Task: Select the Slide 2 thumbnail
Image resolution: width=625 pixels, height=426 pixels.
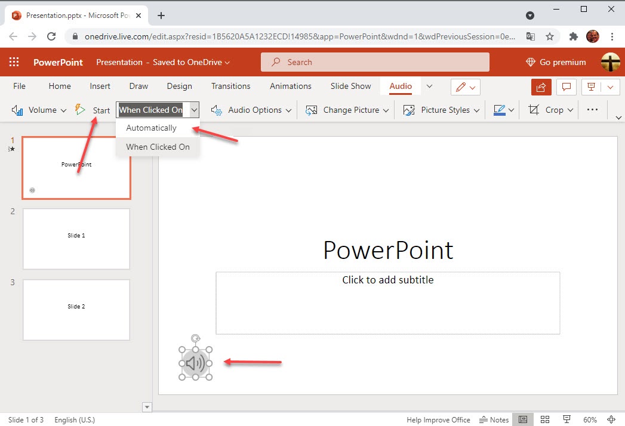Action: click(x=76, y=310)
